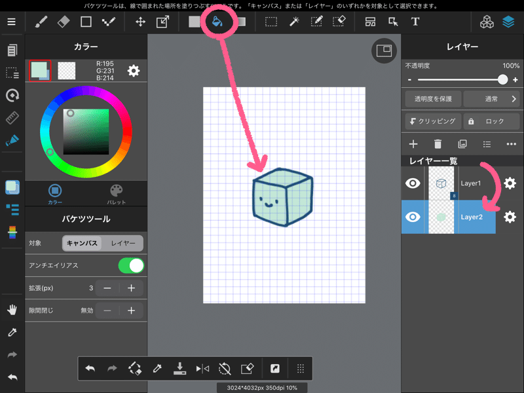Click the undo arrow in bottom toolbar

coord(90,369)
